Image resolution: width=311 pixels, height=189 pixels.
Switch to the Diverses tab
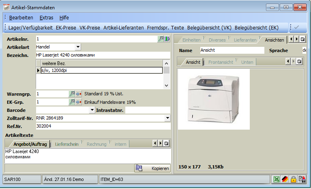click(217, 40)
